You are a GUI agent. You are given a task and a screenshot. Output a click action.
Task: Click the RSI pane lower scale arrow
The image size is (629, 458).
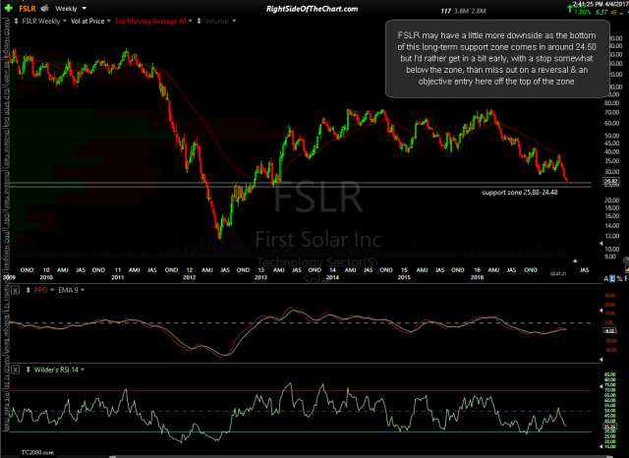(600, 446)
